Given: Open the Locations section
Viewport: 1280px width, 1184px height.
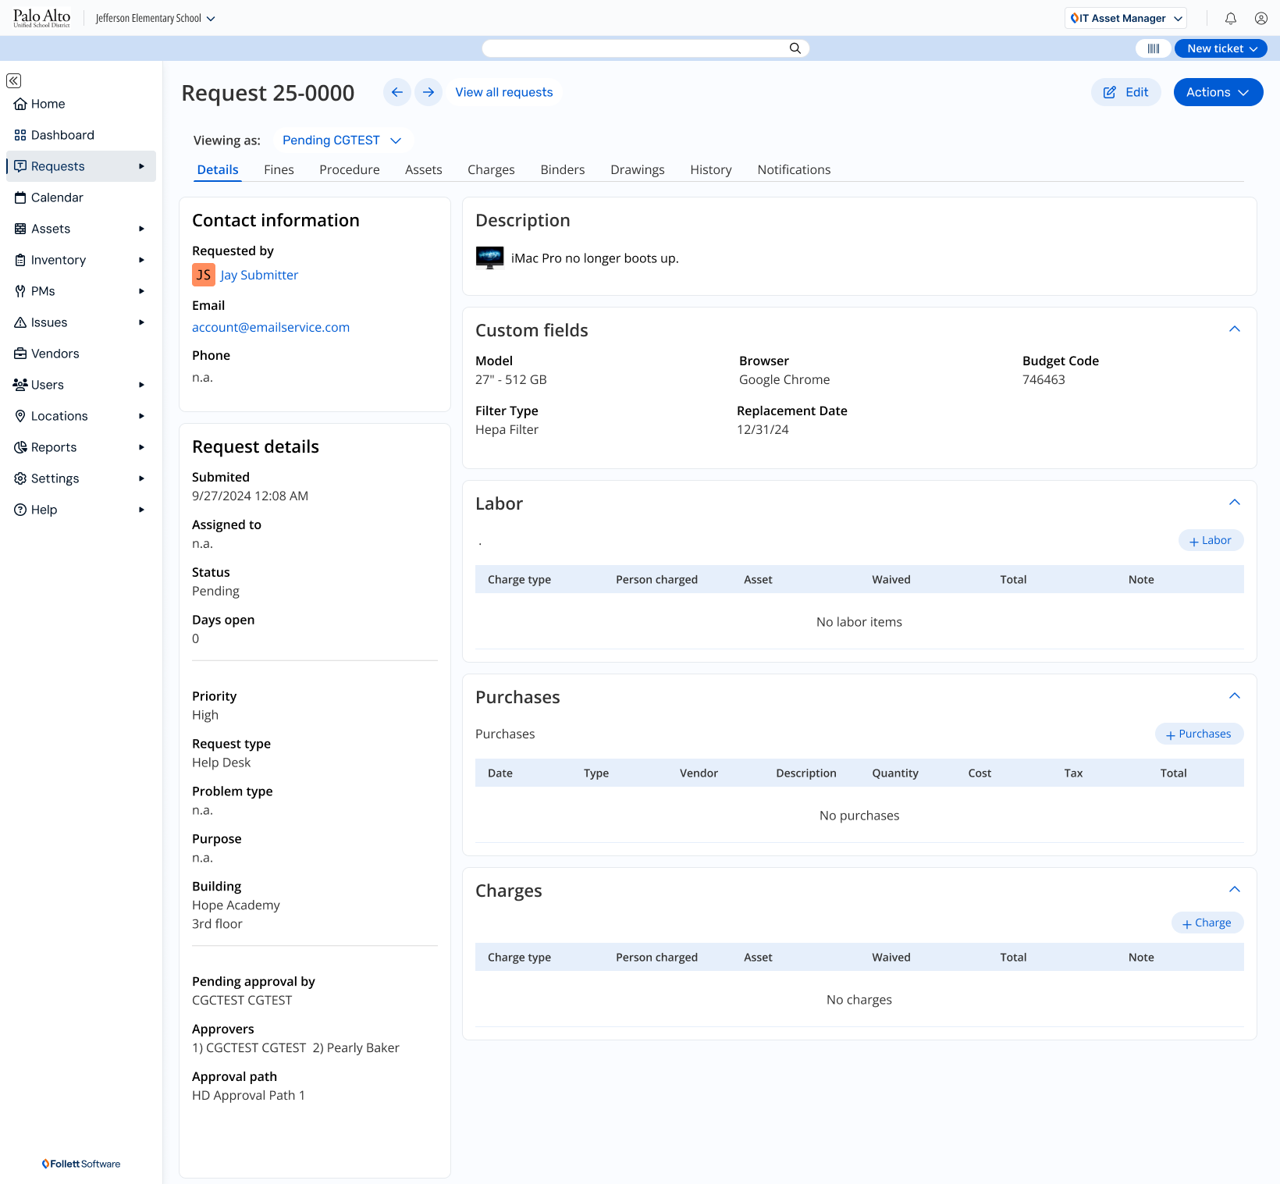Looking at the screenshot, I should coord(59,416).
